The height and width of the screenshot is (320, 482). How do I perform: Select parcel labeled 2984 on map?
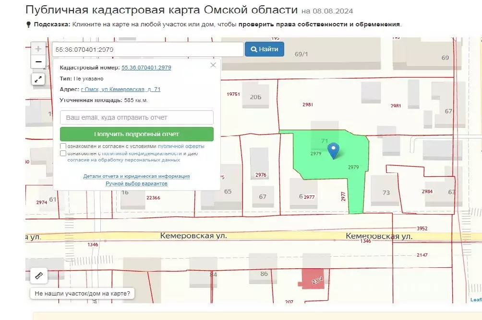pyautogui.click(x=427, y=192)
